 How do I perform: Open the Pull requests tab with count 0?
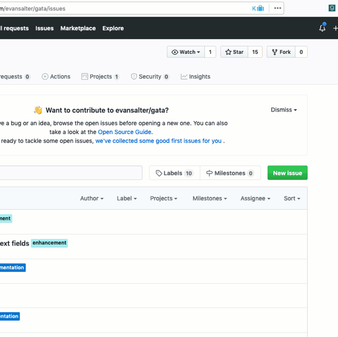(15, 77)
